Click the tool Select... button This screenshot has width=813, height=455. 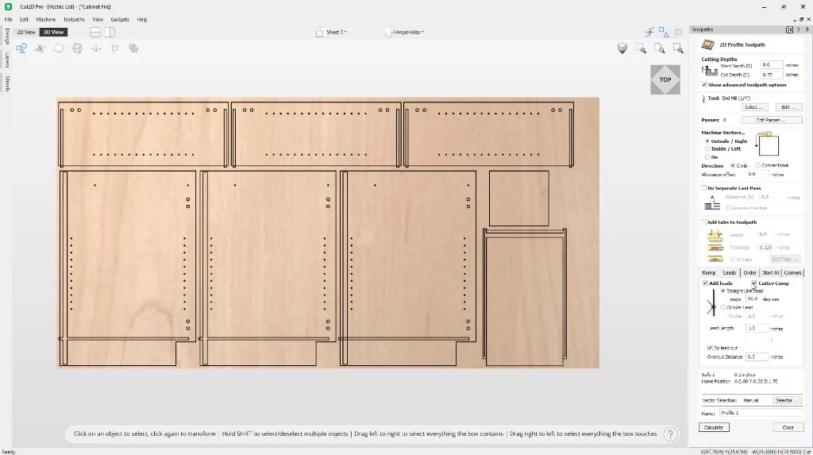pyautogui.click(x=754, y=107)
